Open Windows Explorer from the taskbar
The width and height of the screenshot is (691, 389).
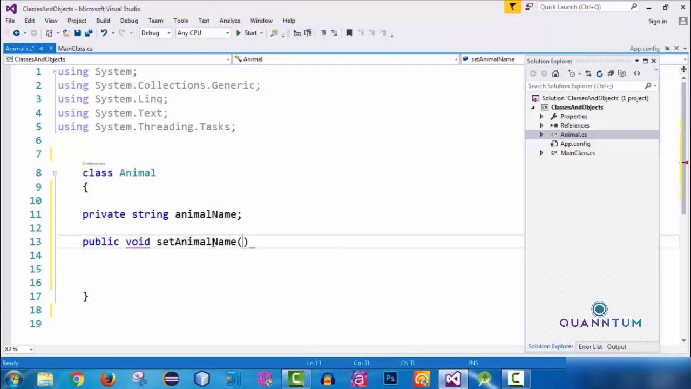pyautogui.click(x=45, y=379)
